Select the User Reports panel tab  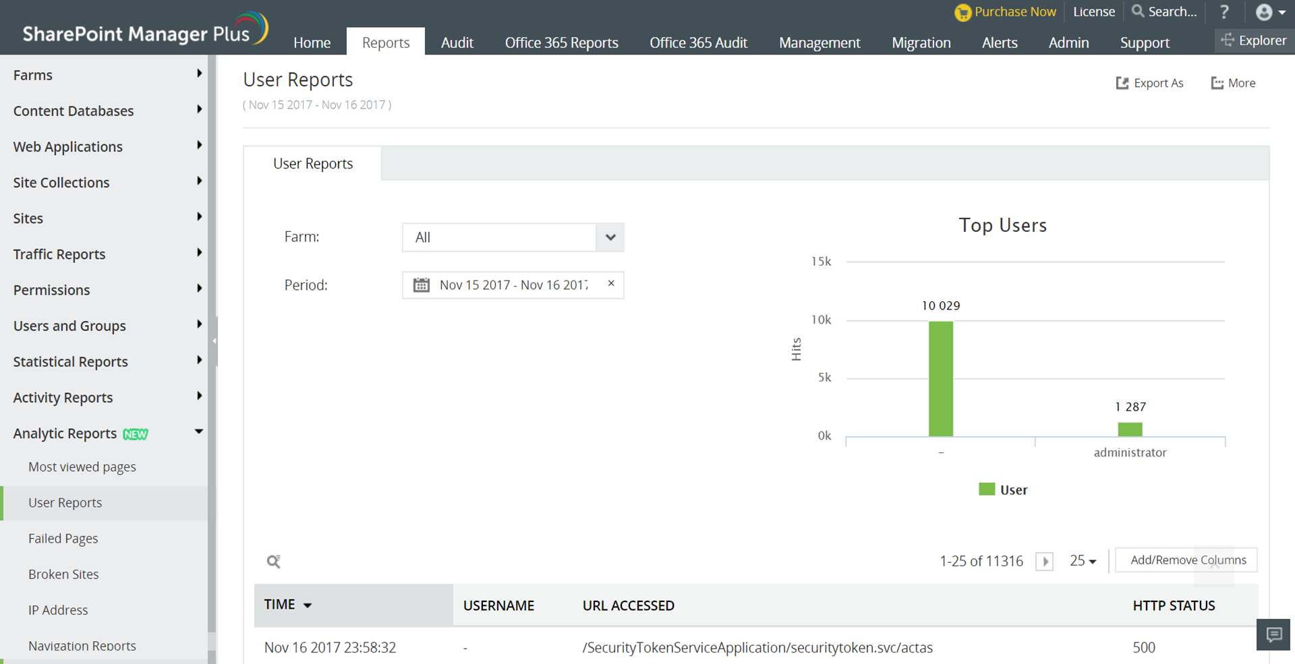(313, 163)
